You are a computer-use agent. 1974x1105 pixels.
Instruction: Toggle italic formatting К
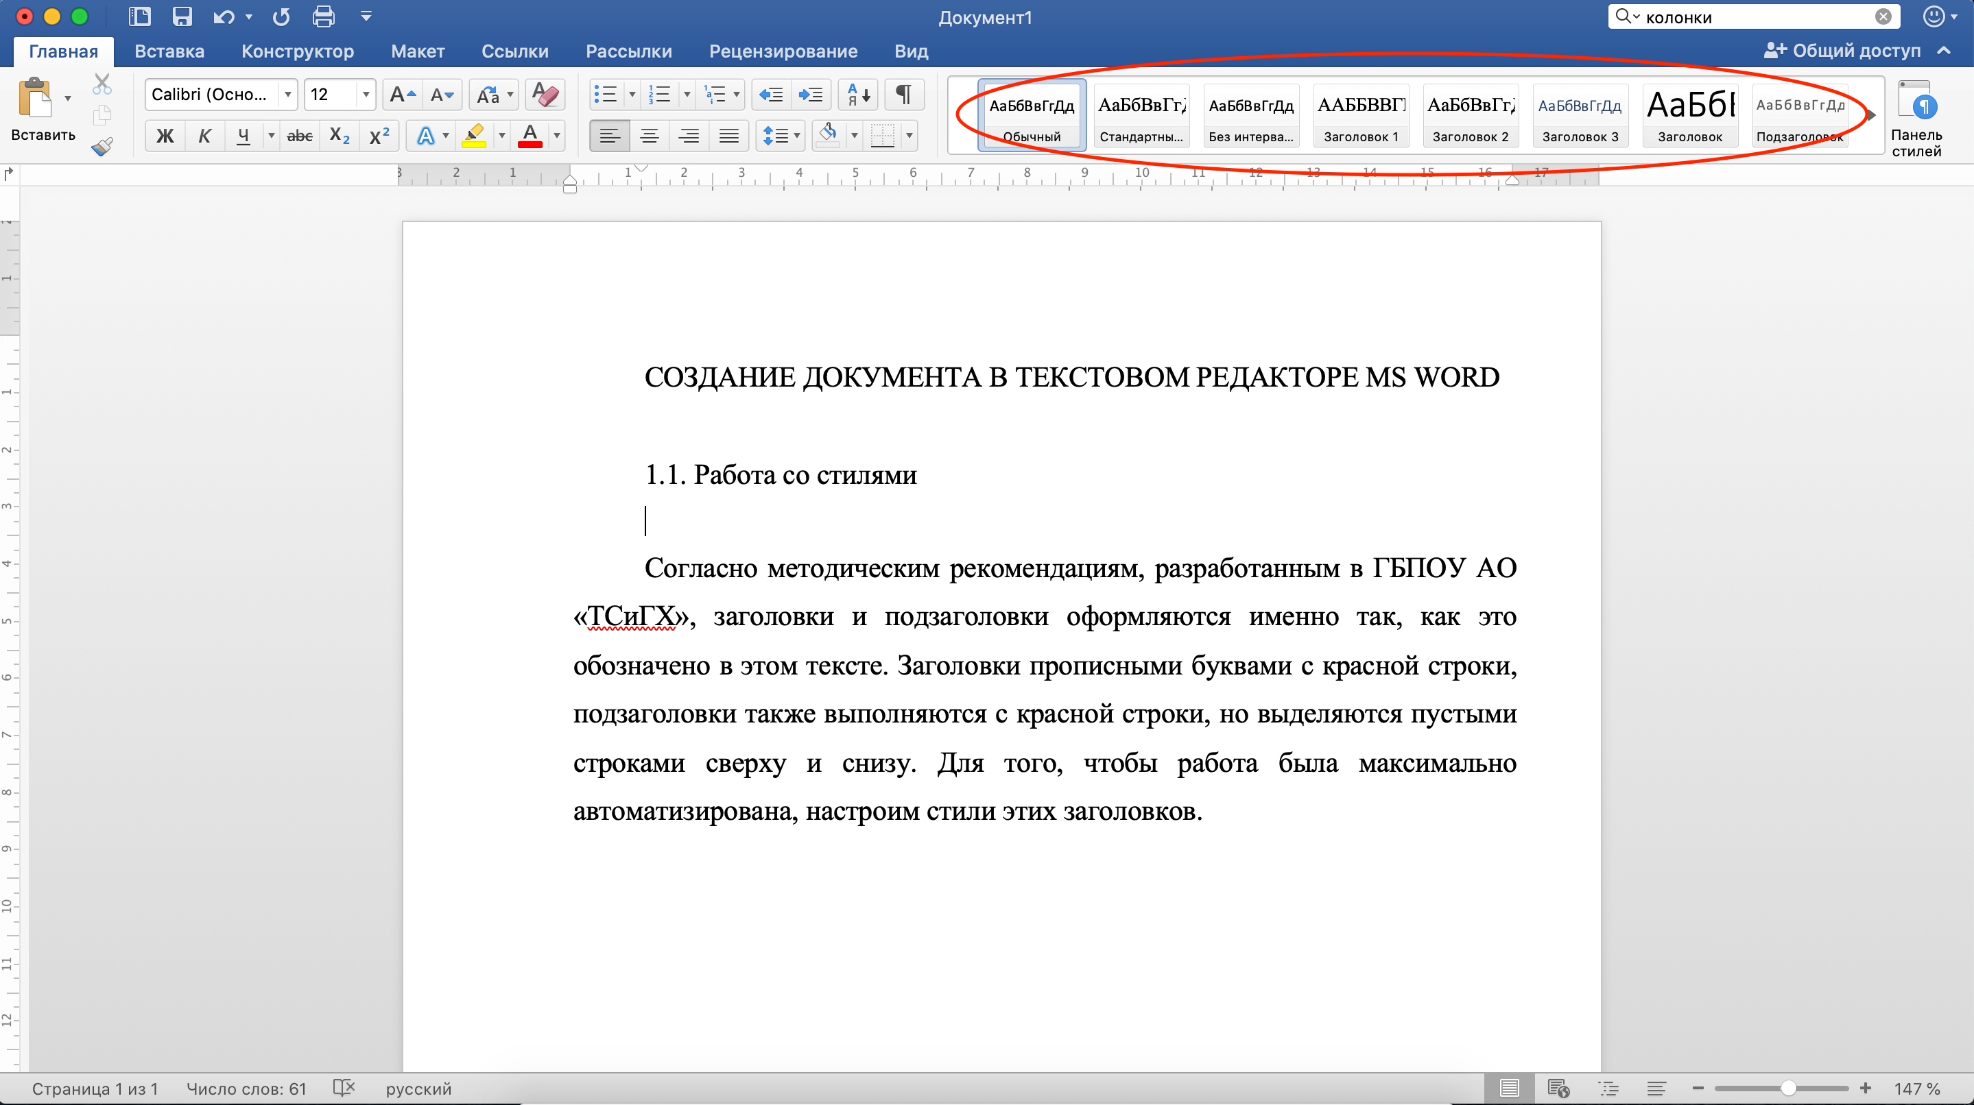[x=204, y=136]
